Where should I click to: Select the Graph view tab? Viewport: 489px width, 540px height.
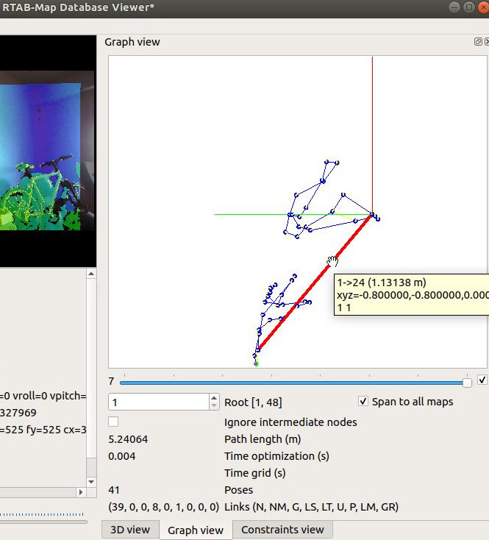(x=196, y=530)
